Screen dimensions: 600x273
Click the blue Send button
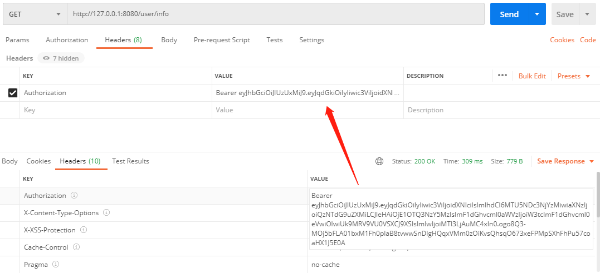(x=509, y=14)
